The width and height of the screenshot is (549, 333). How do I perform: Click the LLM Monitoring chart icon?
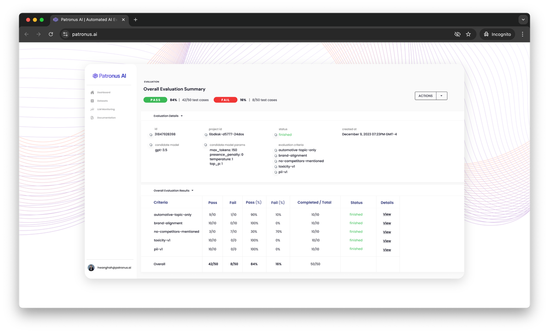(92, 109)
